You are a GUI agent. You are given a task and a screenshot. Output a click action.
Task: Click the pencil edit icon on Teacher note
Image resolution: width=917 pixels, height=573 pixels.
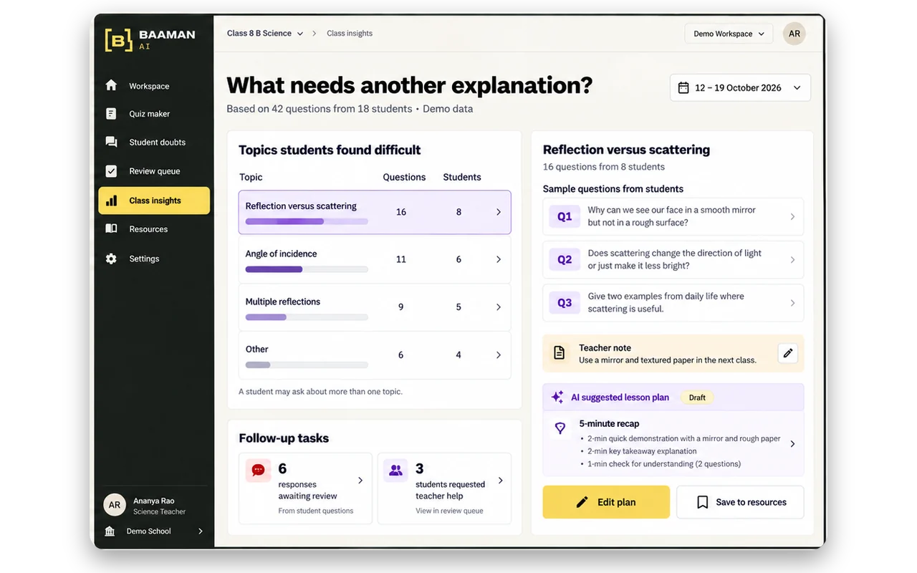788,353
